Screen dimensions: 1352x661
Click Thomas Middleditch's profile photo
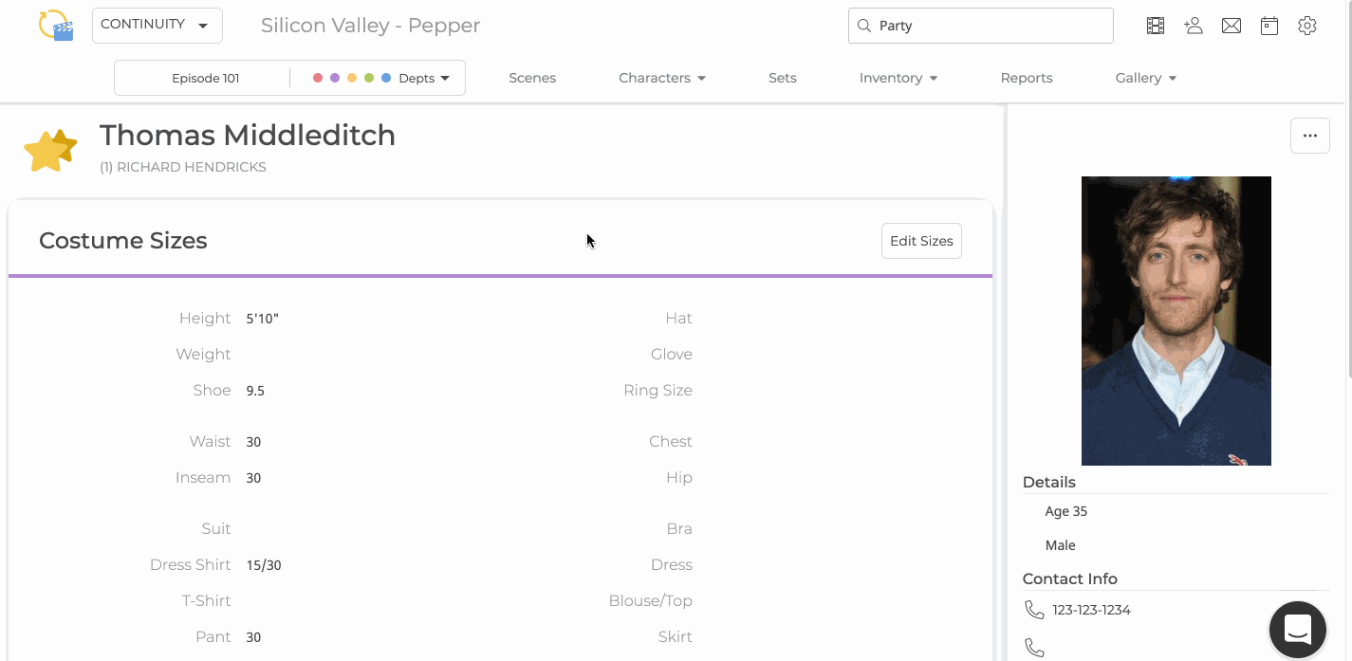[x=1176, y=321]
